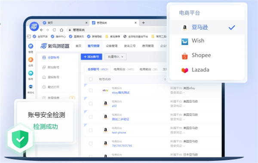Click the lock icon in the address bar
The height and width of the screenshot is (163, 258).
(x=70, y=30)
